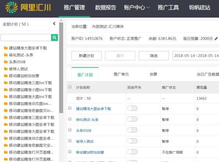Check the box for 转化测试-头条 row
This screenshot has height=162, width=219.
point(70,119)
